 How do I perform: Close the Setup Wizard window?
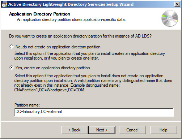pyautogui.click(x=177, y=4)
